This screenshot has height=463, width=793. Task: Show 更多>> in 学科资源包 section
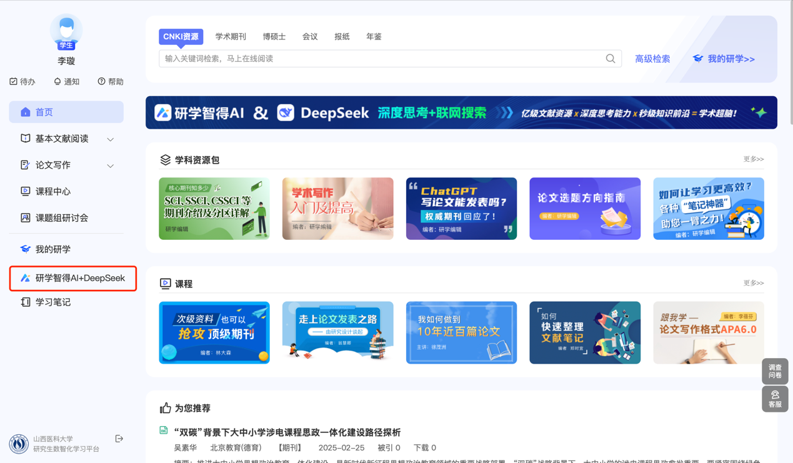point(753,159)
